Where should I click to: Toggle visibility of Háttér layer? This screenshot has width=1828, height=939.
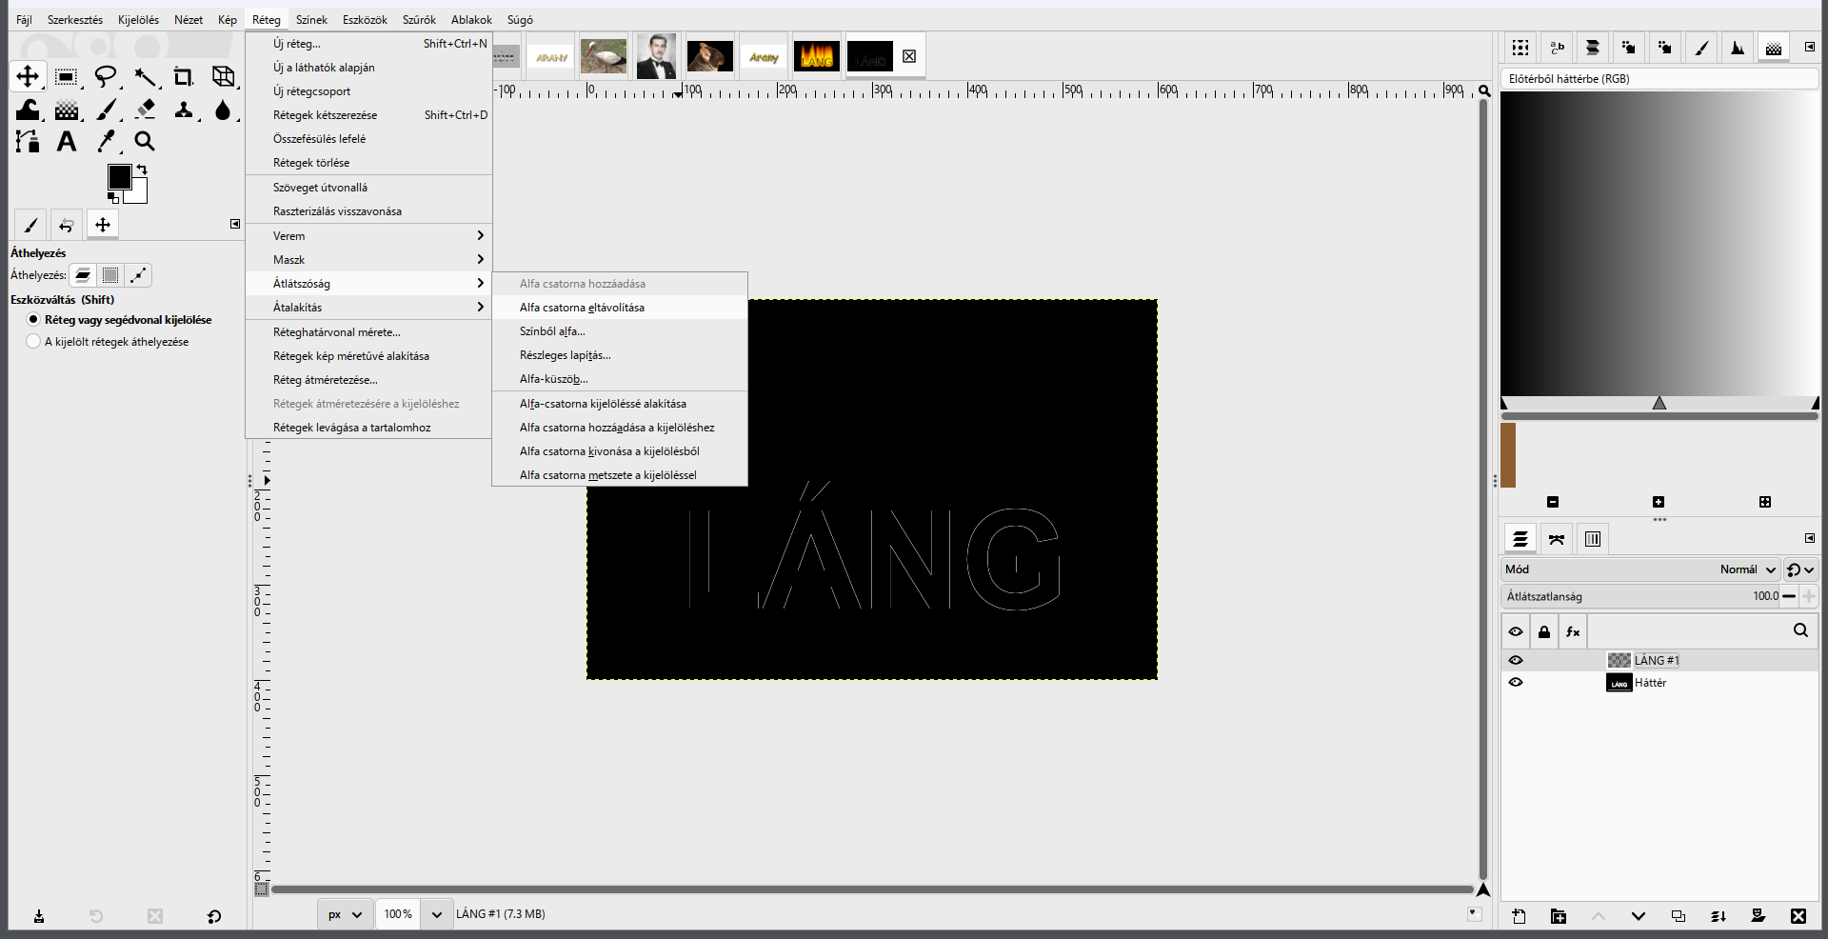(x=1516, y=682)
